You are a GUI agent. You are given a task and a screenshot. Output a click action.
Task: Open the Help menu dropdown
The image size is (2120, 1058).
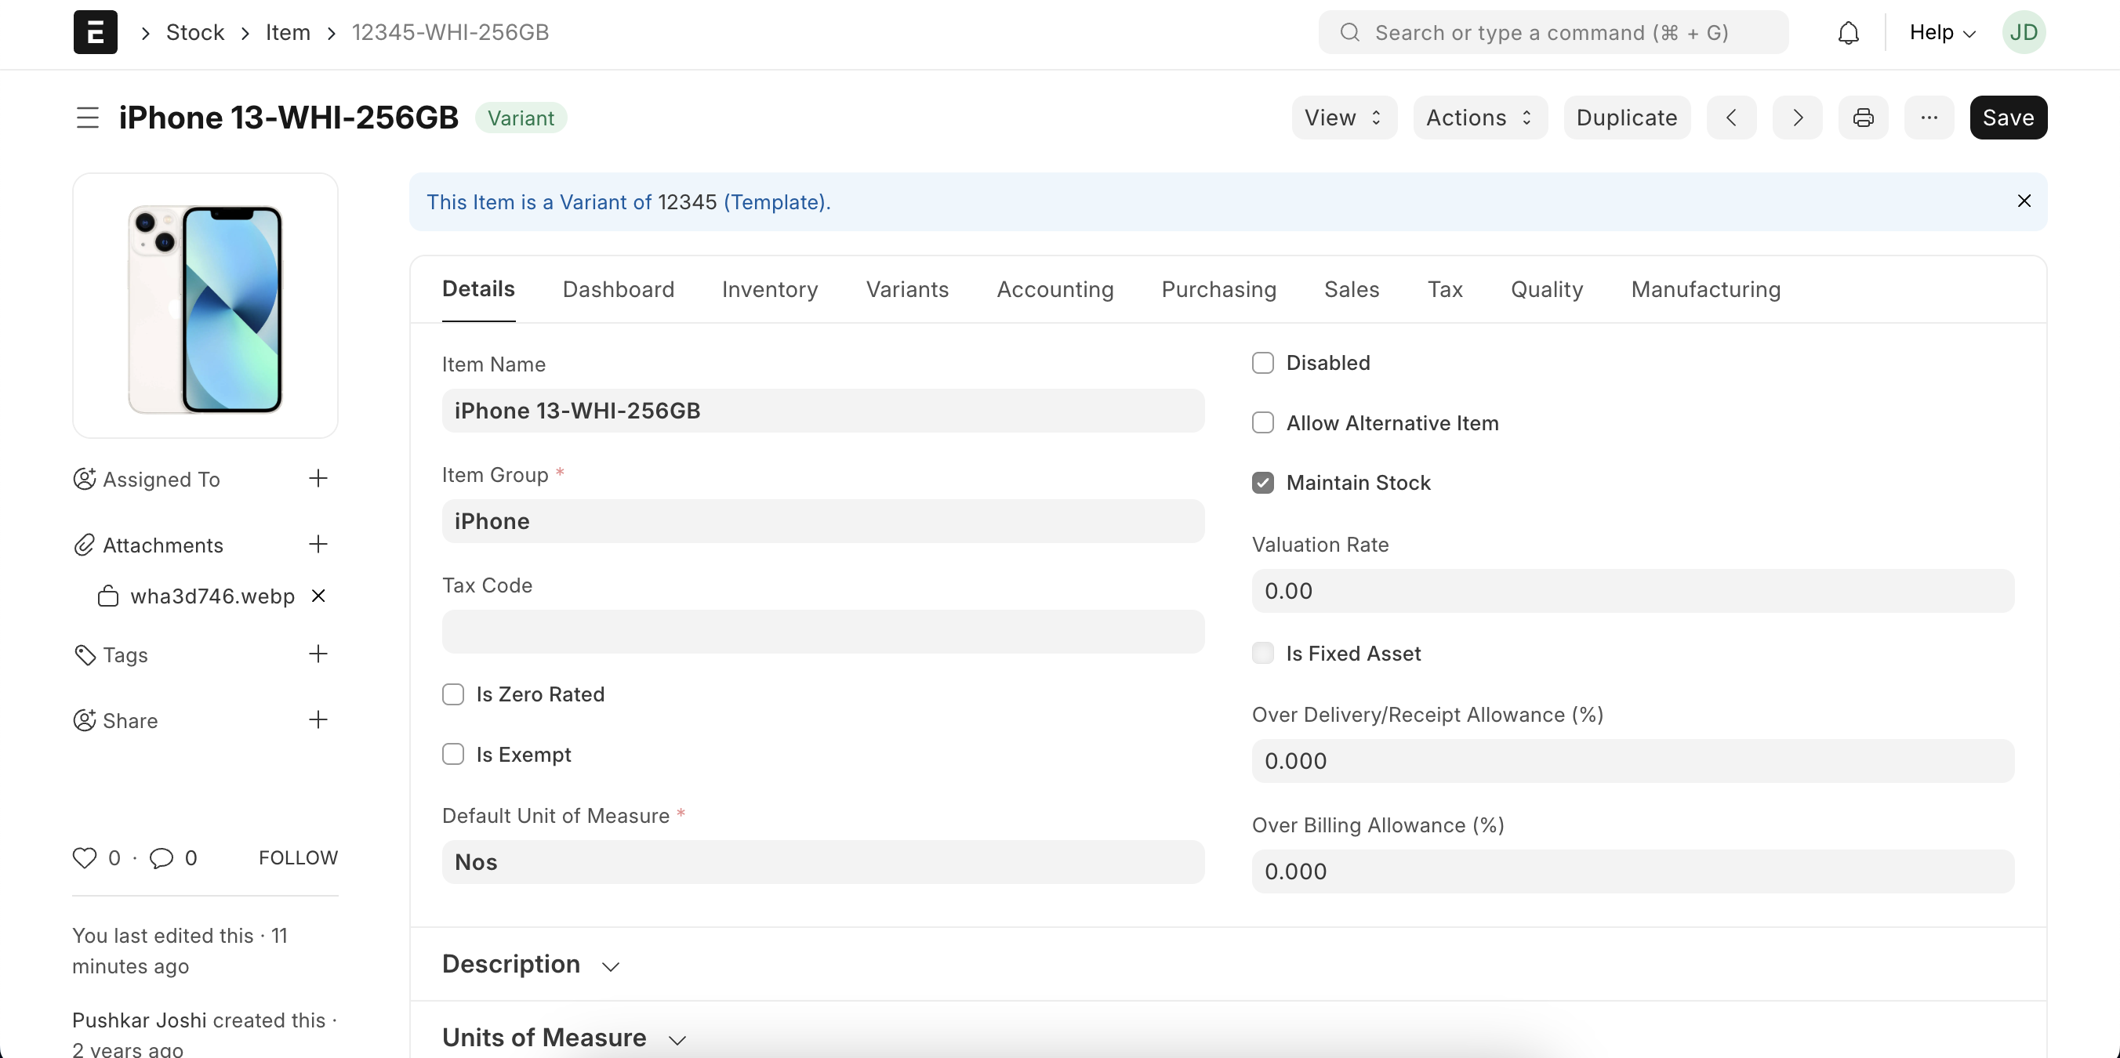(1942, 33)
